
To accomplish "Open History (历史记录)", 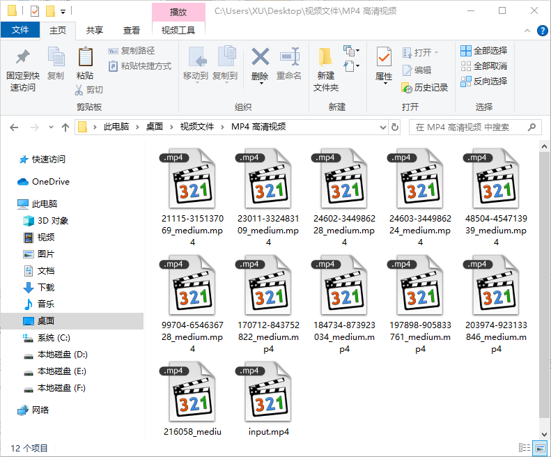I will tap(424, 88).
